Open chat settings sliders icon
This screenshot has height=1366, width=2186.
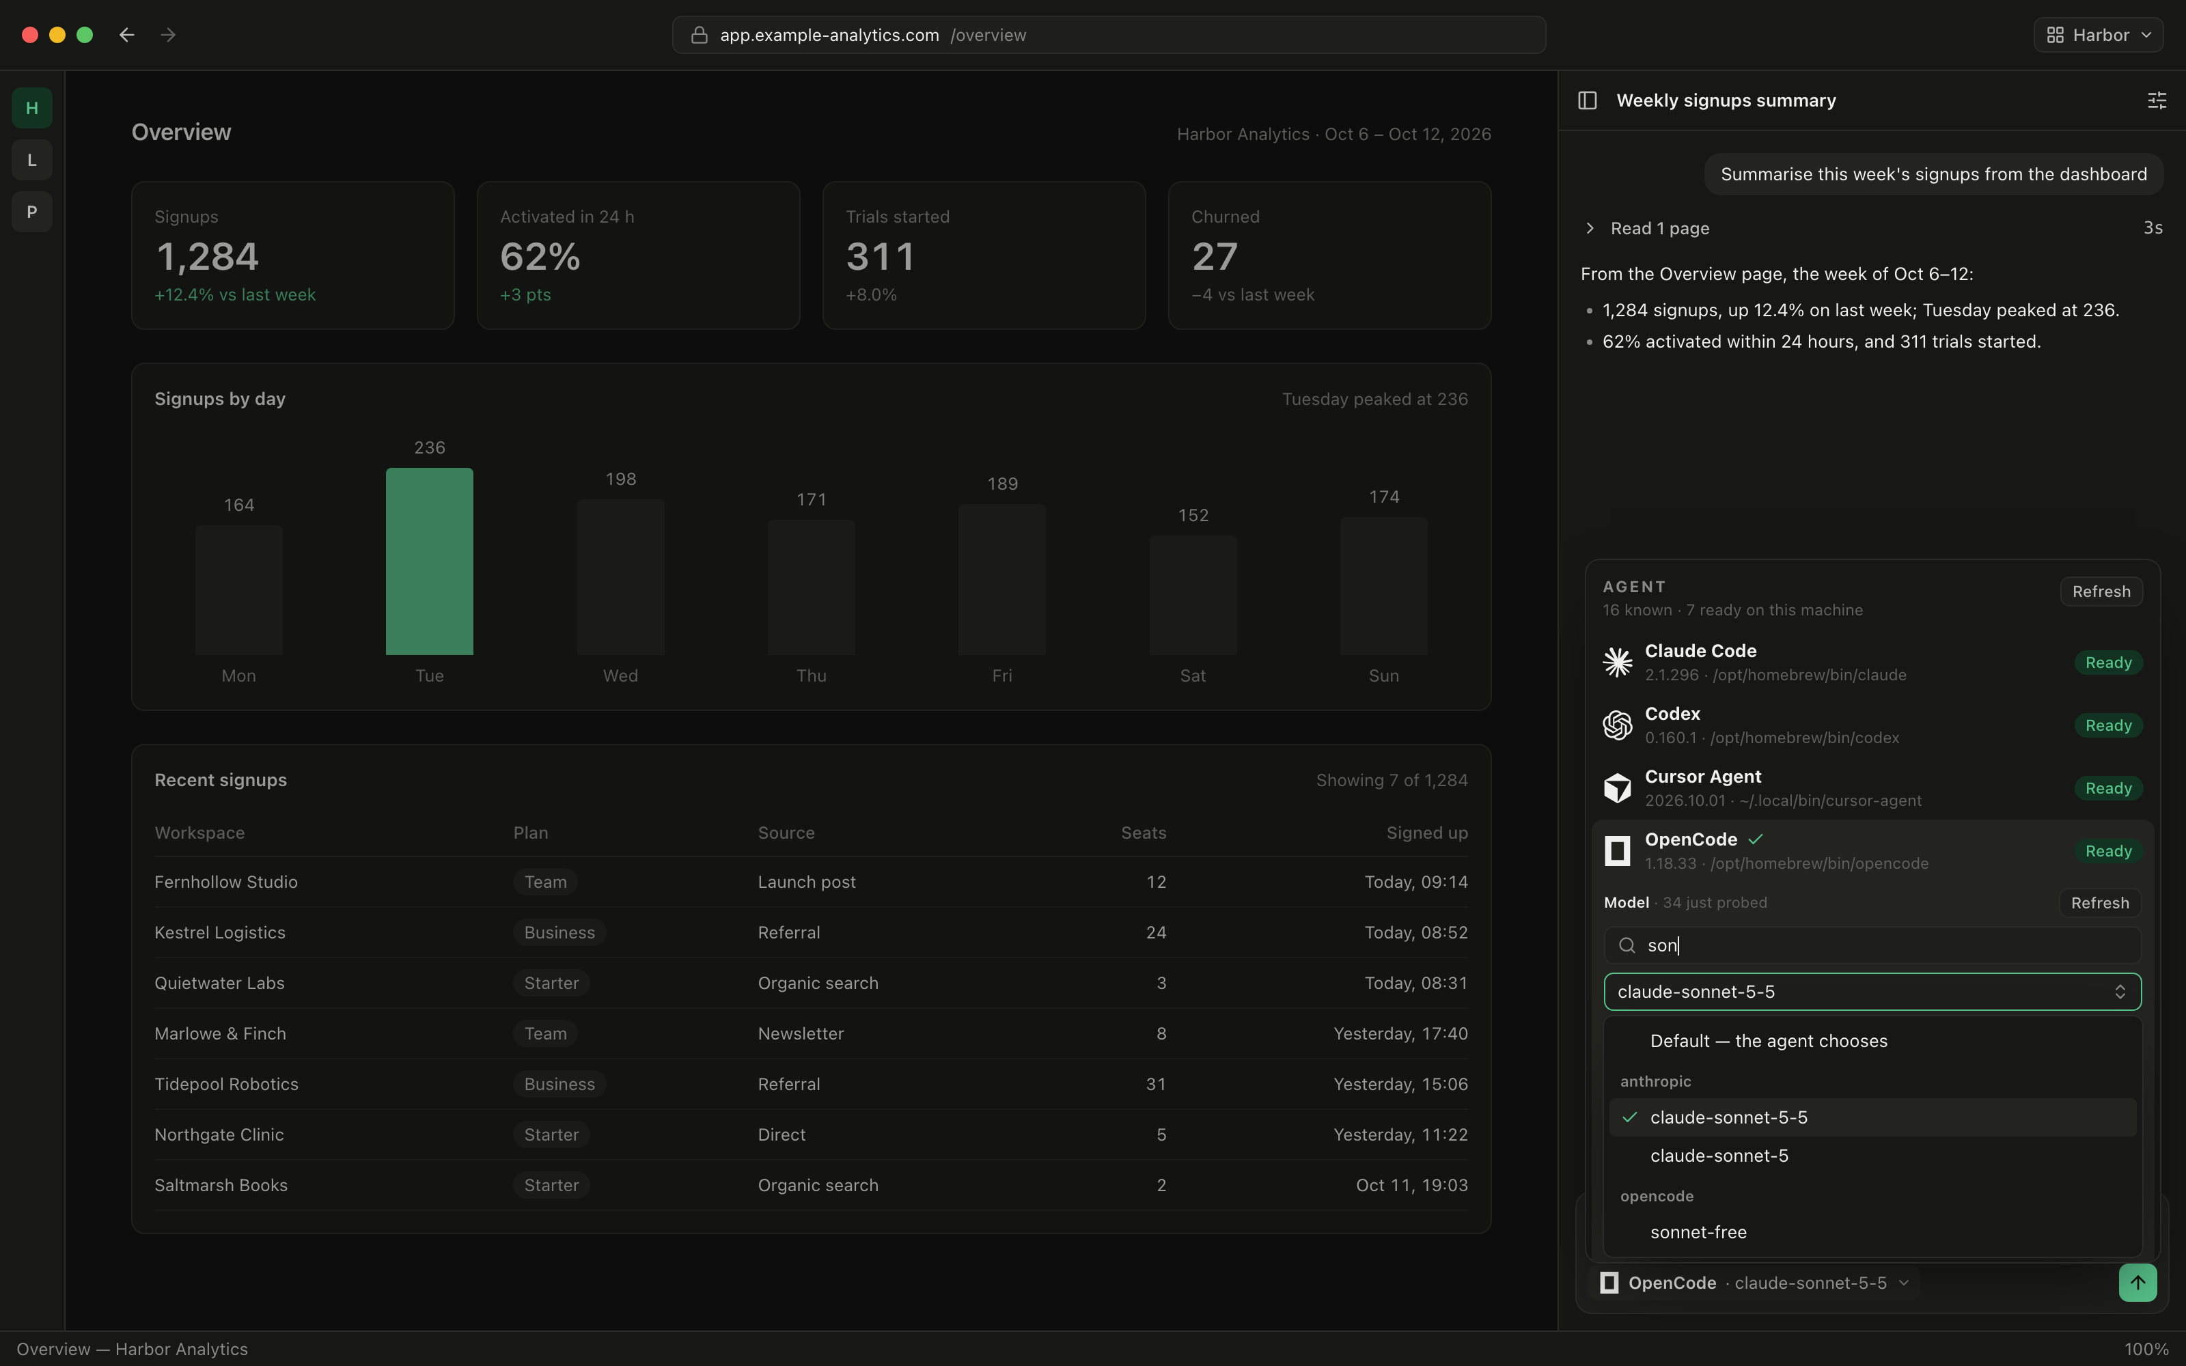coord(2156,100)
